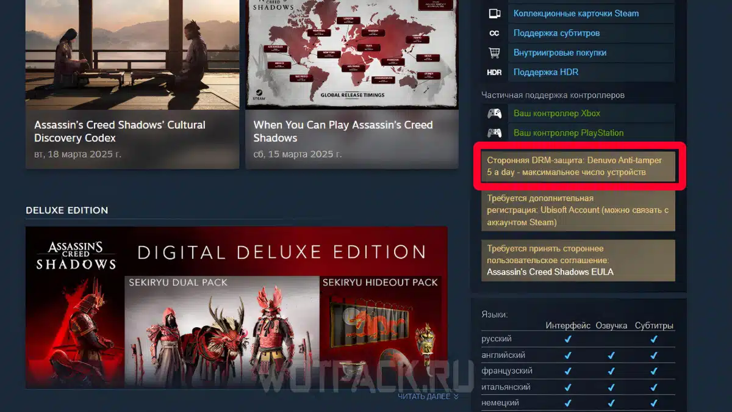Click the английский language row label
Viewport: 732px width, 412px height.
(x=503, y=355)
